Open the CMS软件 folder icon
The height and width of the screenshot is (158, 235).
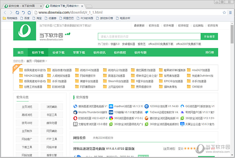[x=189, y=87]
